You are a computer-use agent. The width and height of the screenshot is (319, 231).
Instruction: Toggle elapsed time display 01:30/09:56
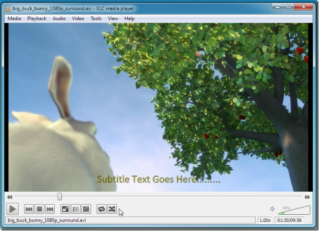tap(290, 220)
